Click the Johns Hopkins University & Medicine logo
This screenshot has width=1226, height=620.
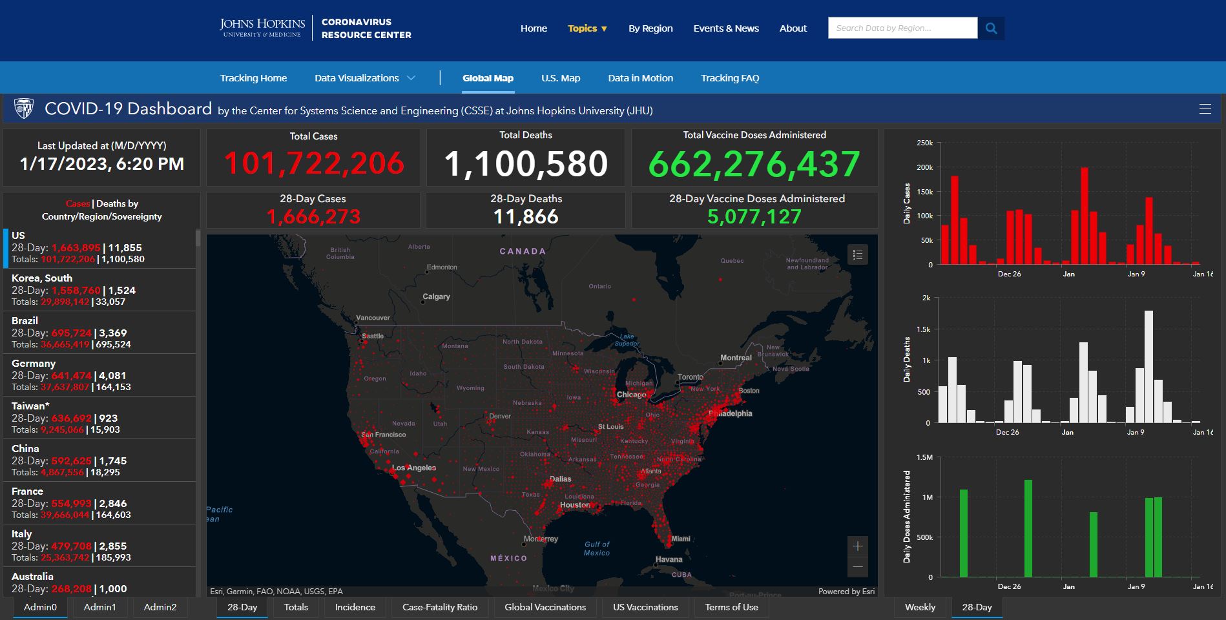(x=262, y=28)
